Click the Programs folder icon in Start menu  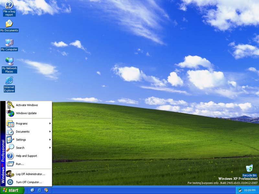click(x=10, y=124)
